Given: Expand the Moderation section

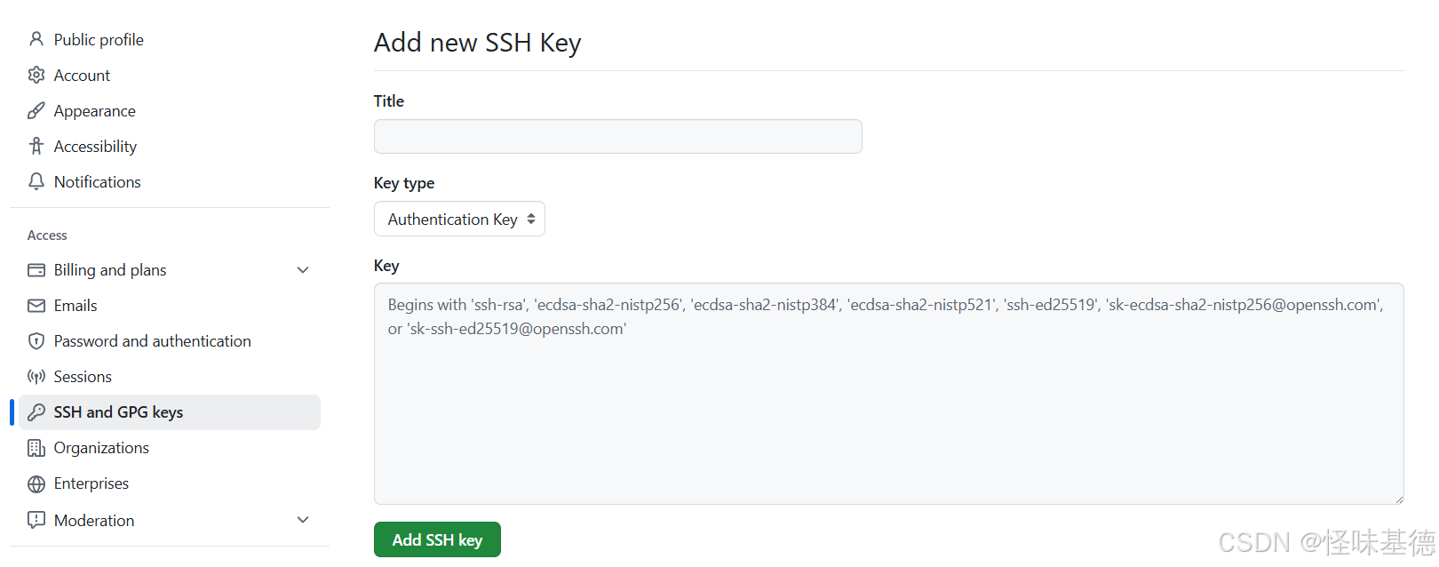Looking at the screenshot, I should click(303, 519).
